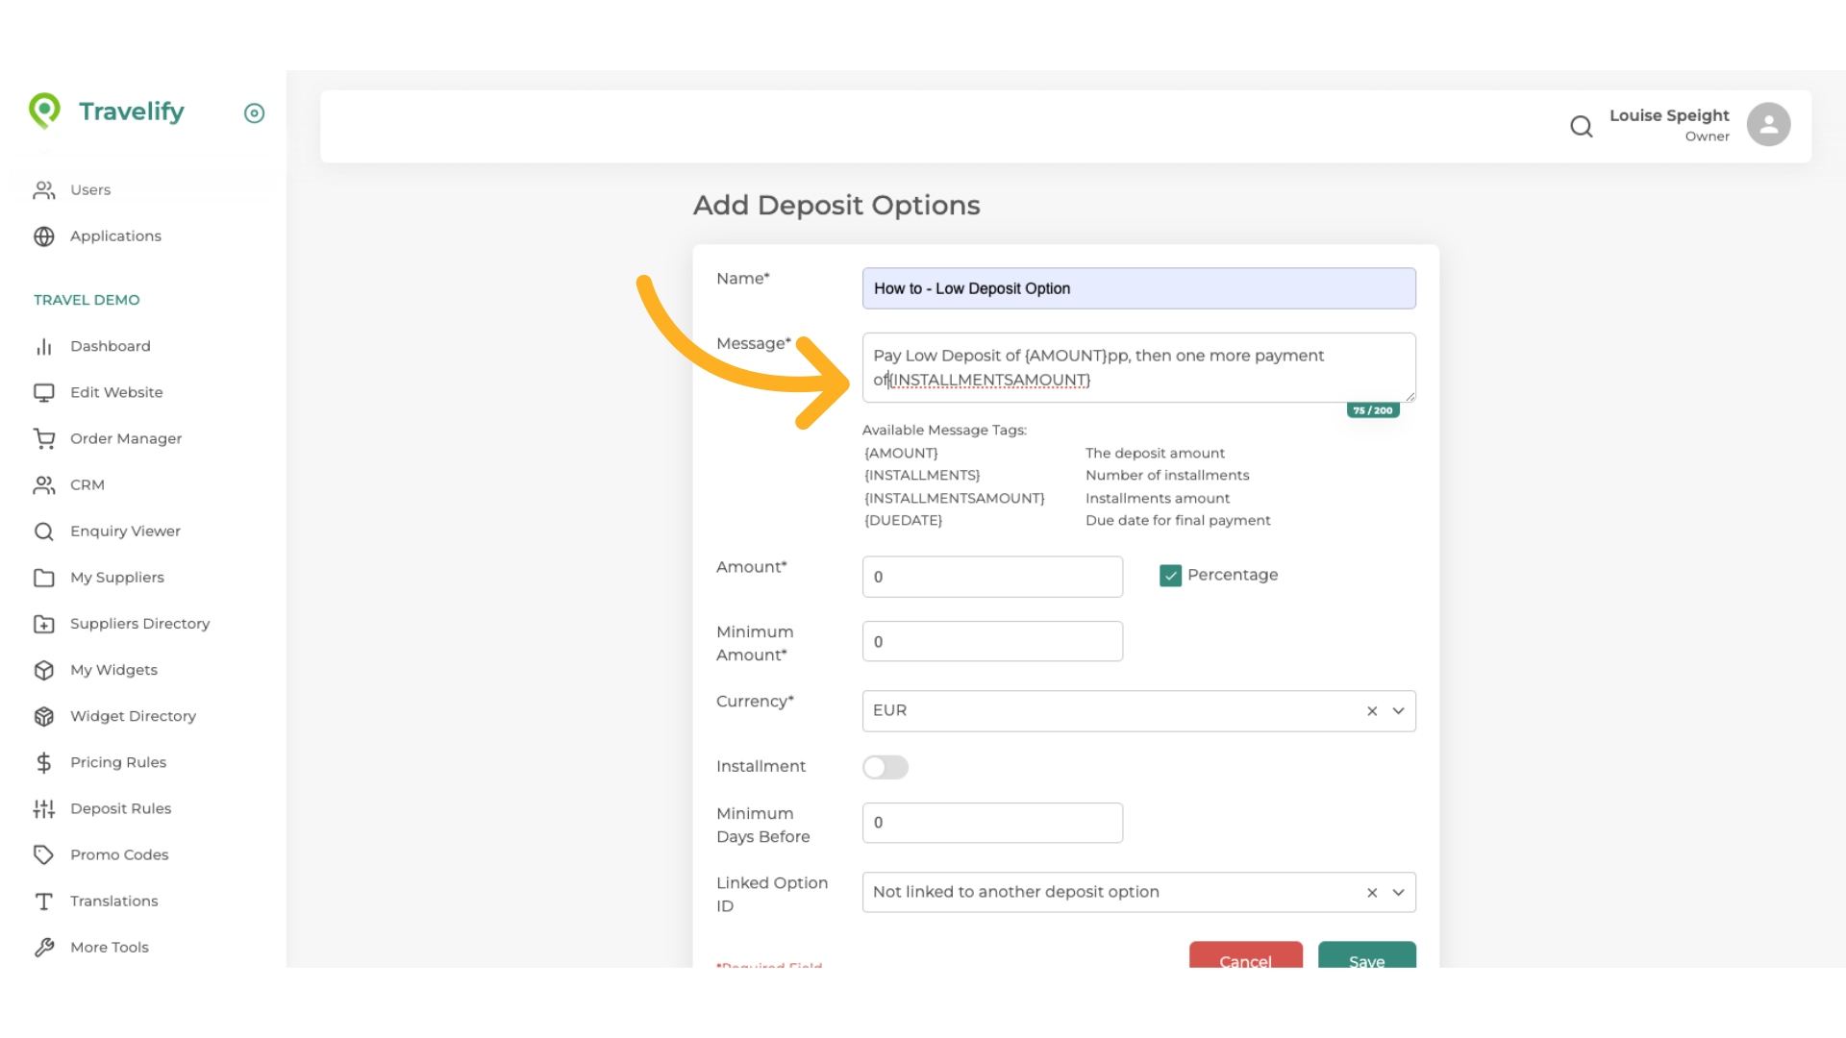Enable the Installment toggle switch
This screenshot has width=1846, height=1038.
(885, 767)
